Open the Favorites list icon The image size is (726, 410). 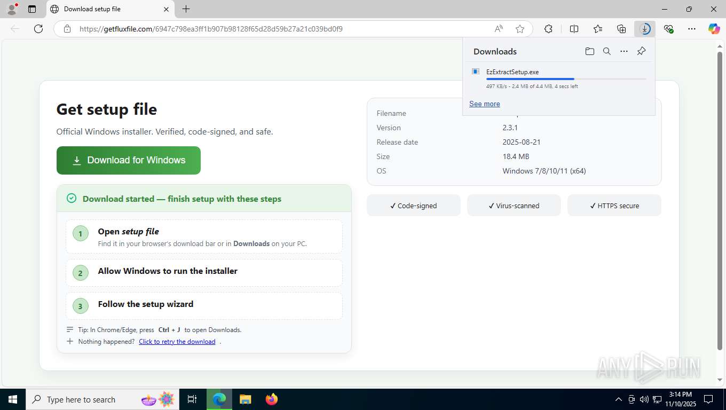[598, 29]
